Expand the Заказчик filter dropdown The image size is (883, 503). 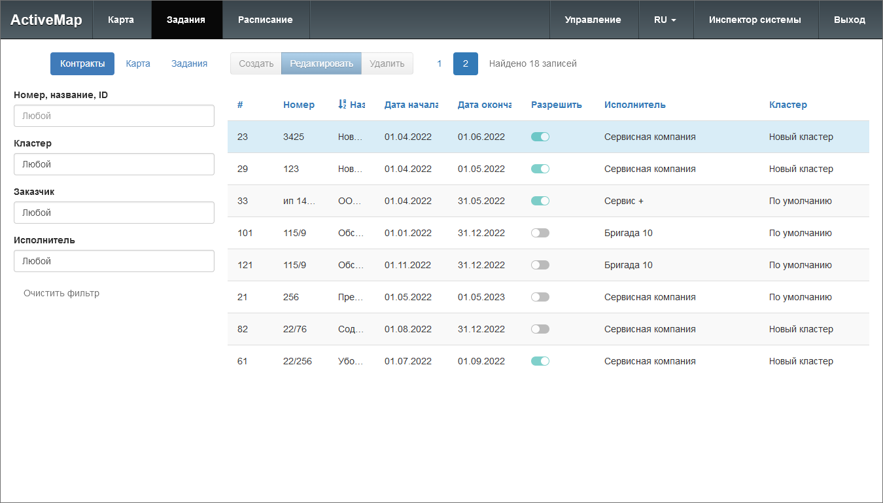114,213
